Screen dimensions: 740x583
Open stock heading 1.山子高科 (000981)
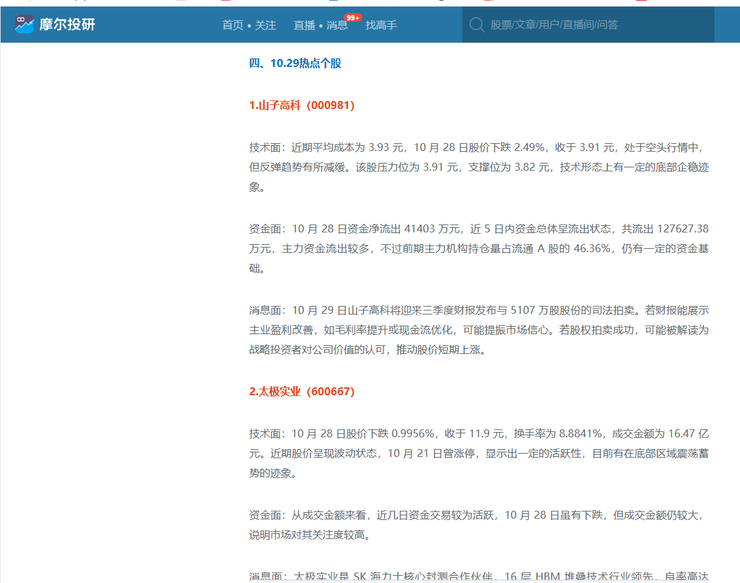coord(301,105)
